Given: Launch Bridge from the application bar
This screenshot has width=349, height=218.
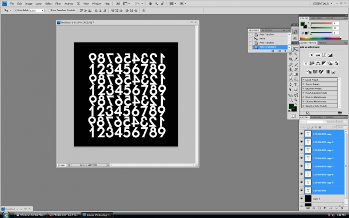Looking at the screenshot, I should [117, 3].
